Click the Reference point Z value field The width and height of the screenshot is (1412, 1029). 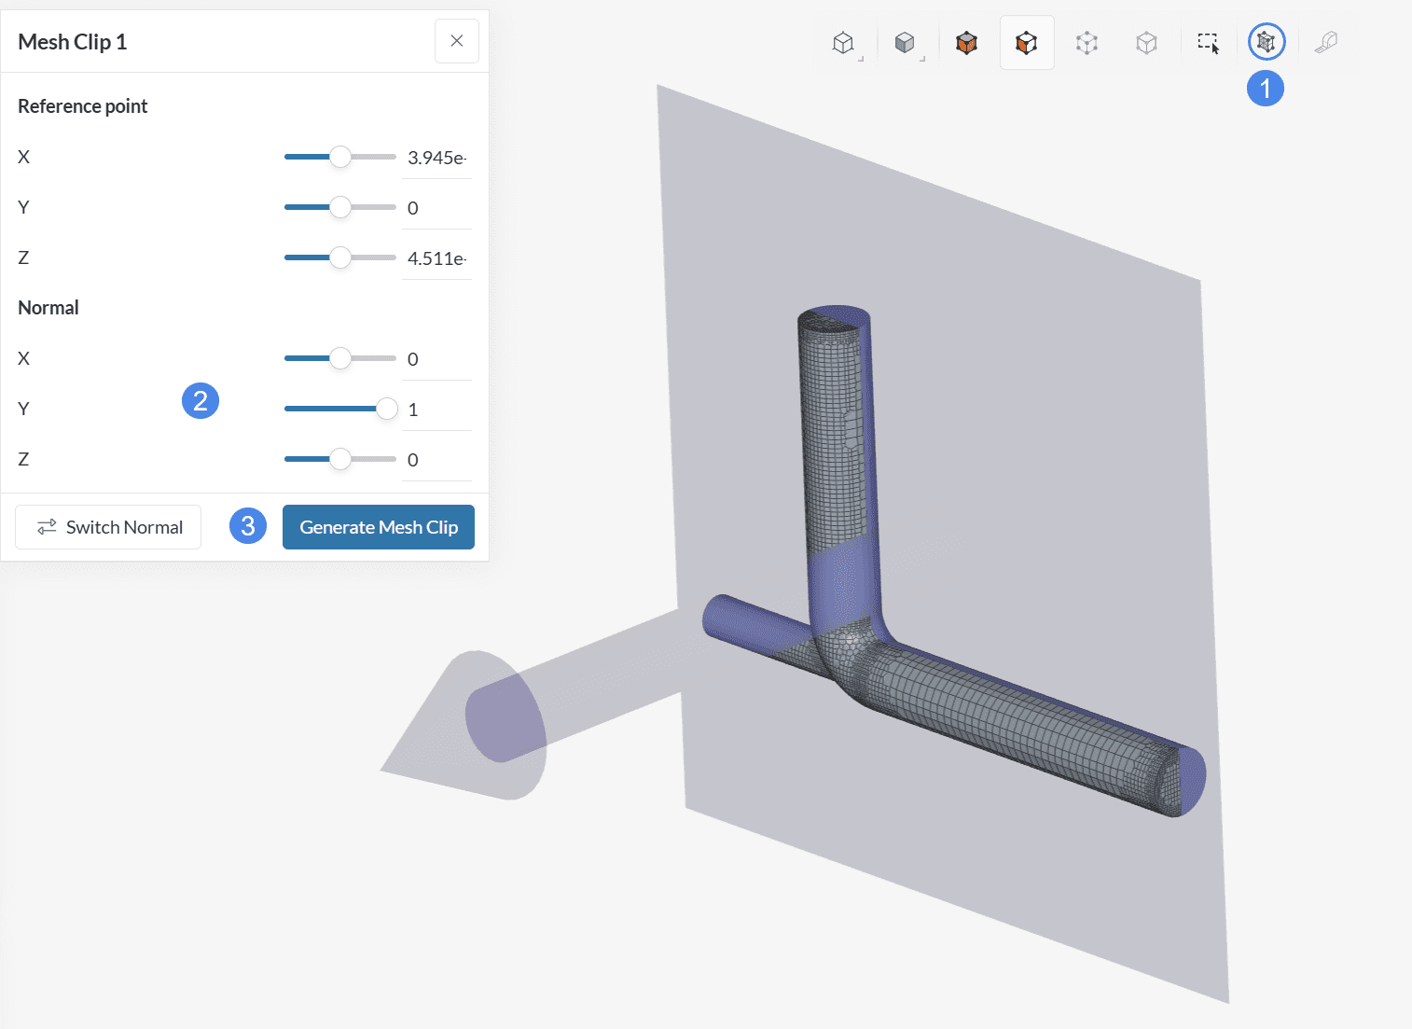click(436, 258)
